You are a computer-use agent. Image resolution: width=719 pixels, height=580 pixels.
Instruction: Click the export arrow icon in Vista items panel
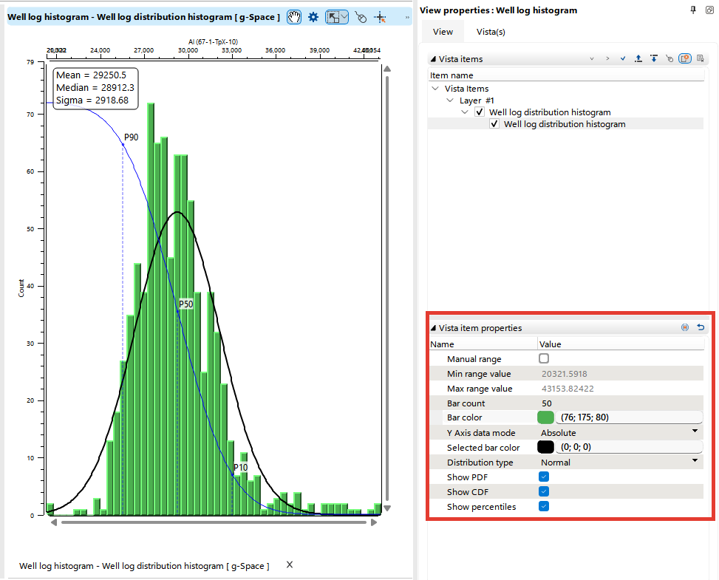point(638,58)
